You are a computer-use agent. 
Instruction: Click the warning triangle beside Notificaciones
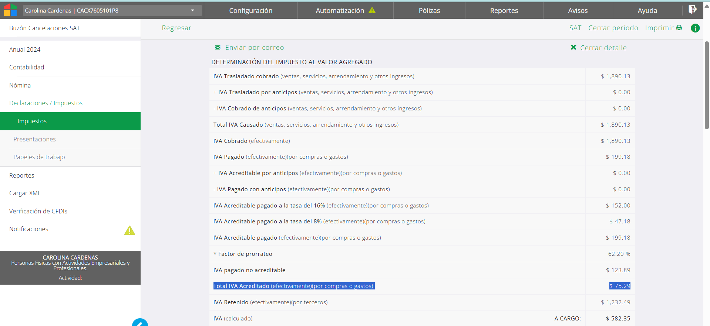coord(129,230)
